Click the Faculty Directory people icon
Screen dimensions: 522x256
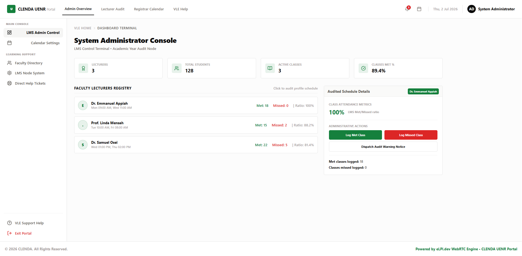pyautogui.click(x=10, y=63)
